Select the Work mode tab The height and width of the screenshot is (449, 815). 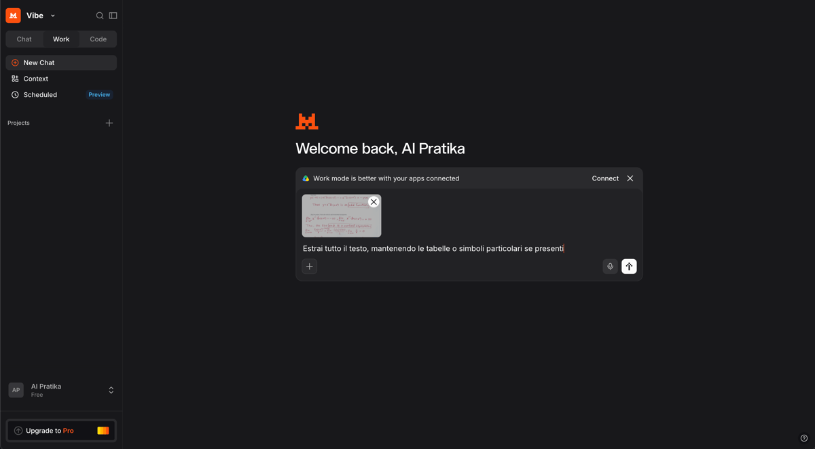click(x=61, y=39)
